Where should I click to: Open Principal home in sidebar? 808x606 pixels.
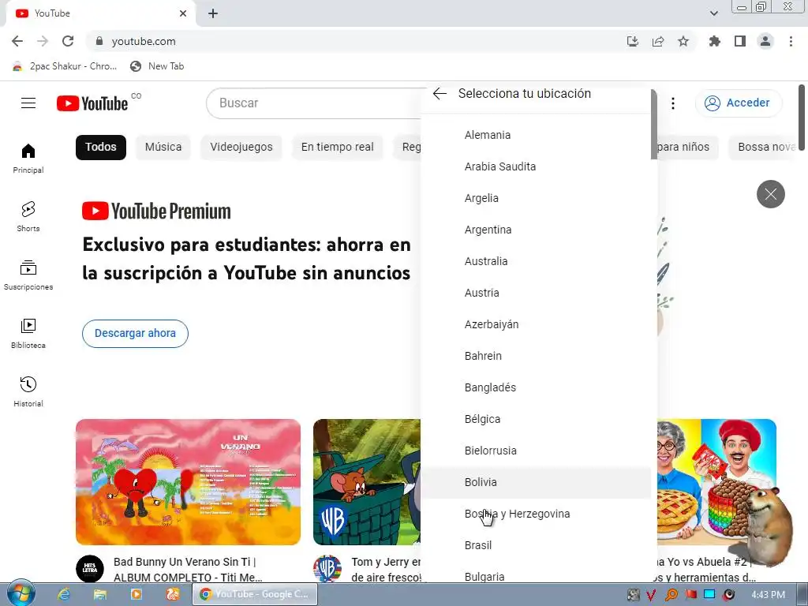tap(28, 158)
